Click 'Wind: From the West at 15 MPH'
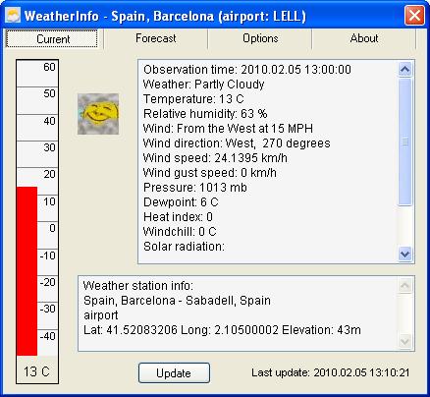Image resolution: width=430 pixels, height=397 pixels. [228, 129]
